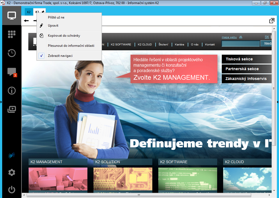The image size is (279, 198).
Task: Open the circuit board K2 SOLUTION thumbnail
Action: tap(123, 179)
